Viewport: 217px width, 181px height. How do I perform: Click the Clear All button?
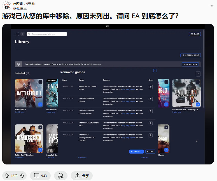coord(136,152)
